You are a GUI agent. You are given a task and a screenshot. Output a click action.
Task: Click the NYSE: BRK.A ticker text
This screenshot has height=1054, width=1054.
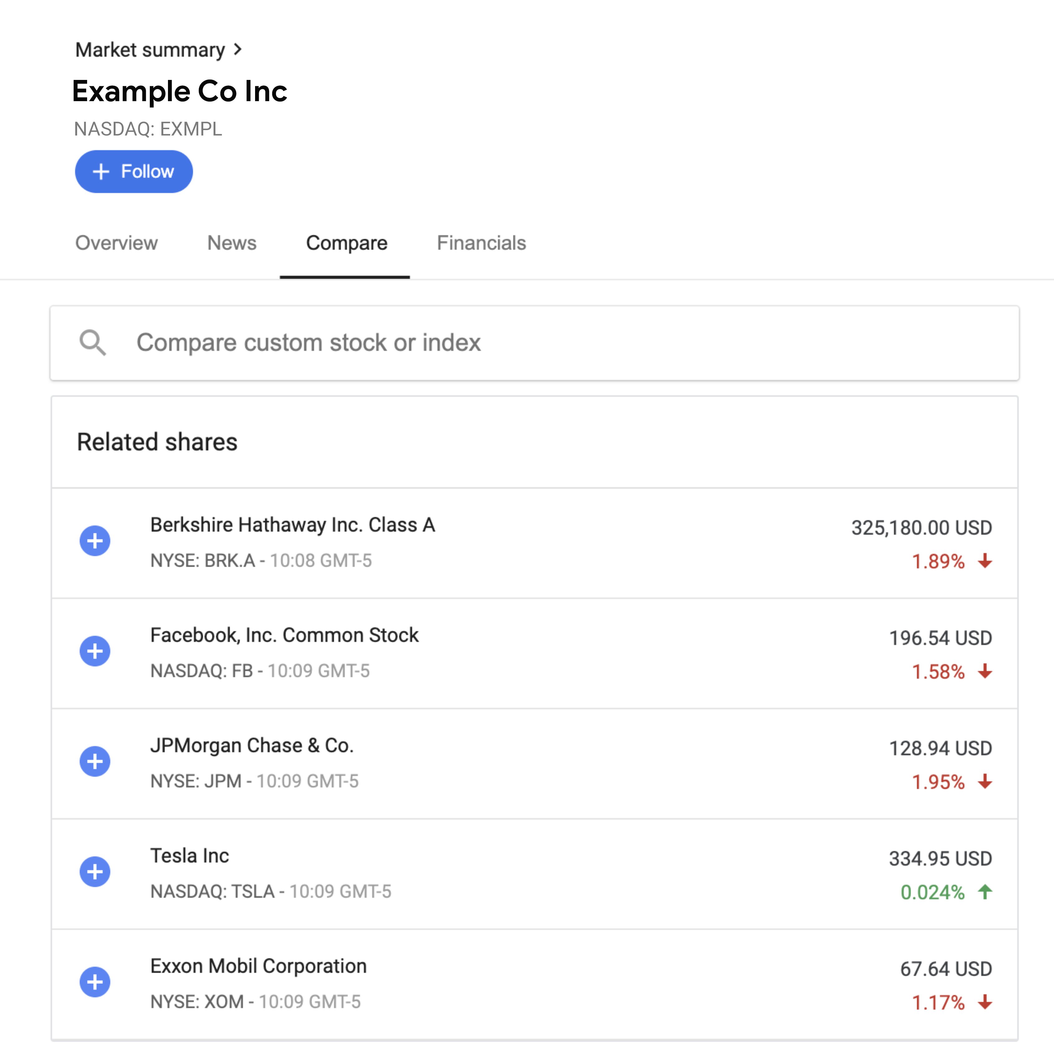(x=202, y=560)
